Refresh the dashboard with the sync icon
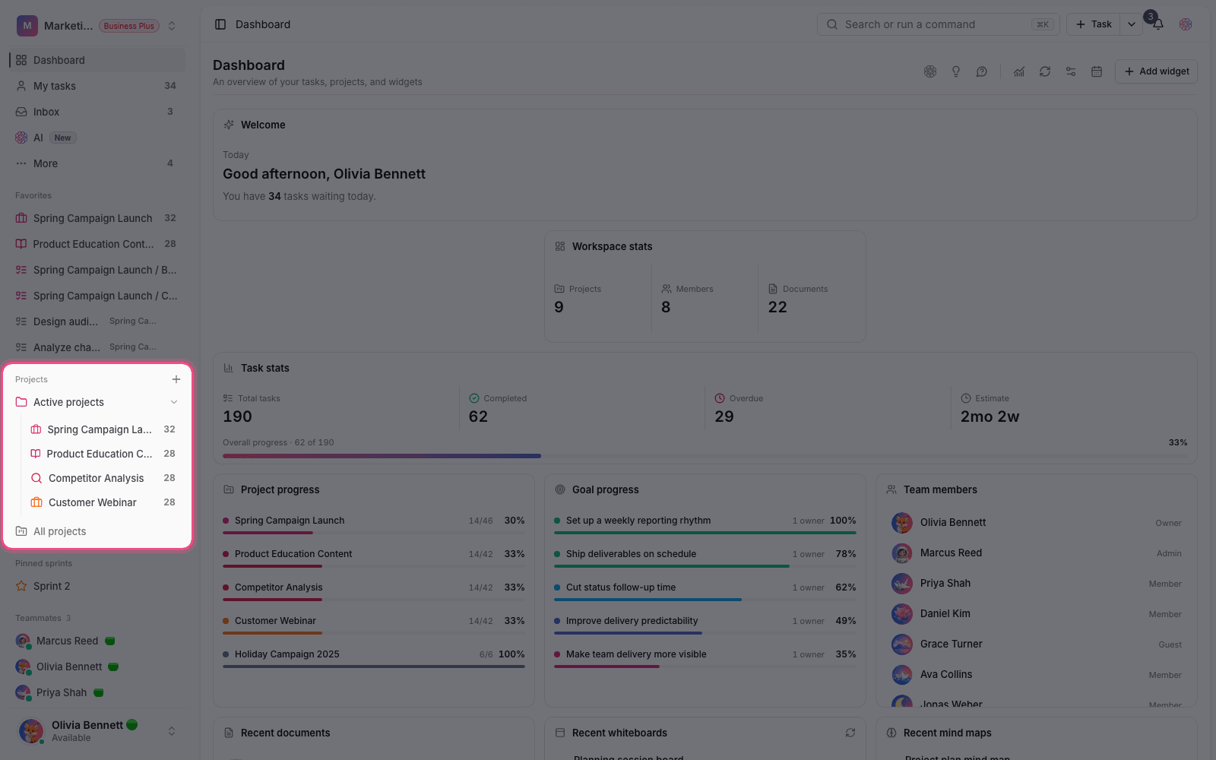Viewport: 1216px width, 760px height. tap(1045, 71)
